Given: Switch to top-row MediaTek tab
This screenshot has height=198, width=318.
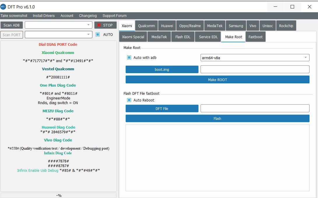Looking at the screenshot, I should click(215, 26).
